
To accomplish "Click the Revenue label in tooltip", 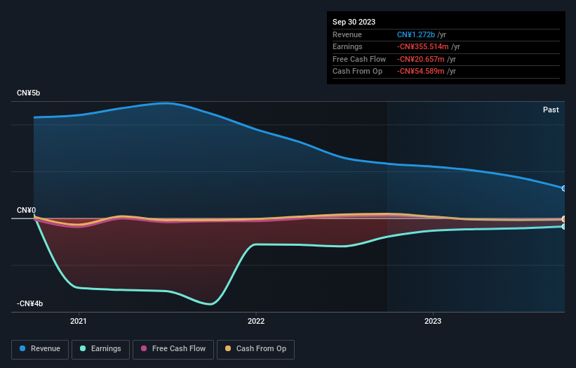I will point(347,34).
